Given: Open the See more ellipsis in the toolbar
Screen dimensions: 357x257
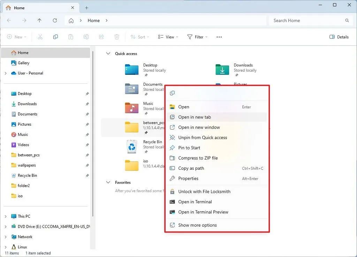Looking at the screenshot, I should [x=219, y=37].
